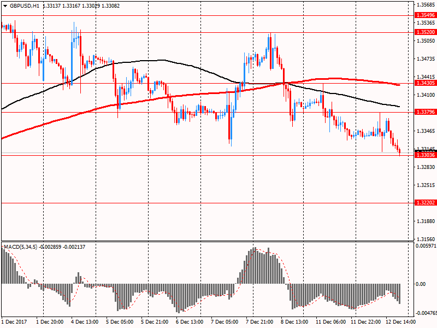Screen dimensions: 437x328
Task: Click the 1.35685 price axis value
Action: coord(426,5)
